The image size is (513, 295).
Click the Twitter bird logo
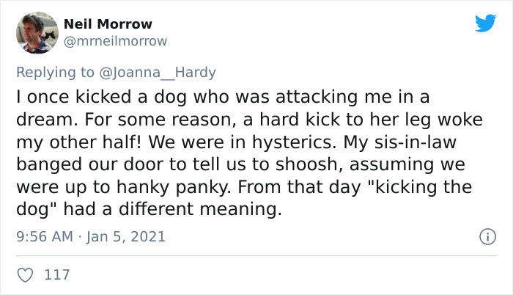(484, 23)
